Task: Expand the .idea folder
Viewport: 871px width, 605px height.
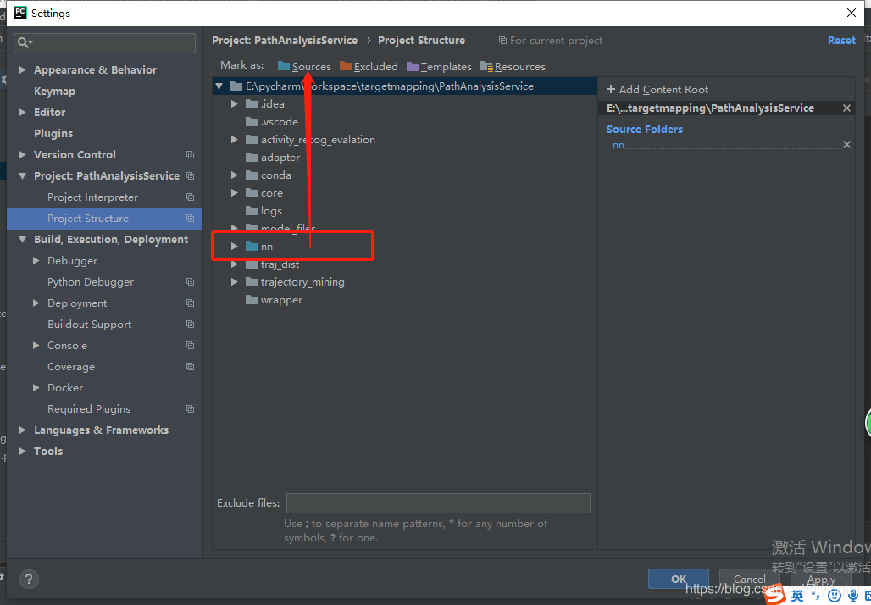Action: 235,104
